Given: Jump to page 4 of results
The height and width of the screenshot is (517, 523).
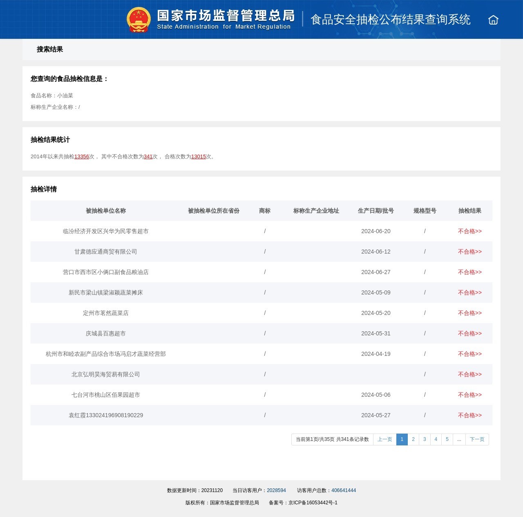Looking at the screenshot, I should (x=436, y=439).
